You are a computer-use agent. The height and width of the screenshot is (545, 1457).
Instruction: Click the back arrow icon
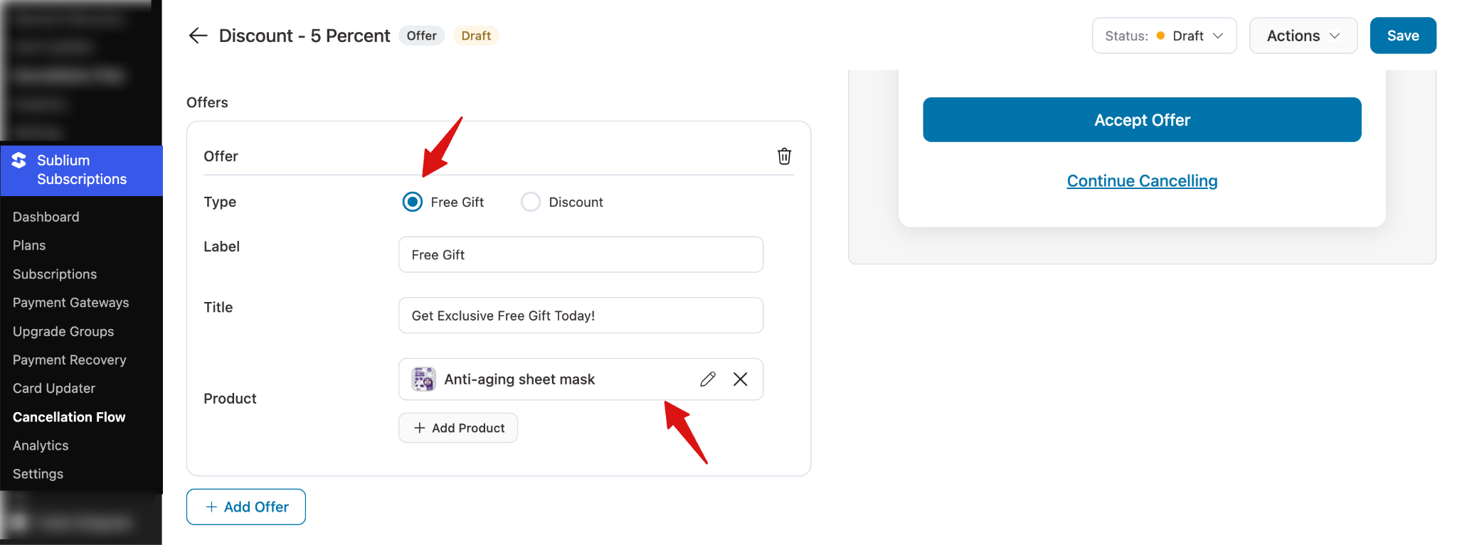pyautogui.click(x=198, y=36)
